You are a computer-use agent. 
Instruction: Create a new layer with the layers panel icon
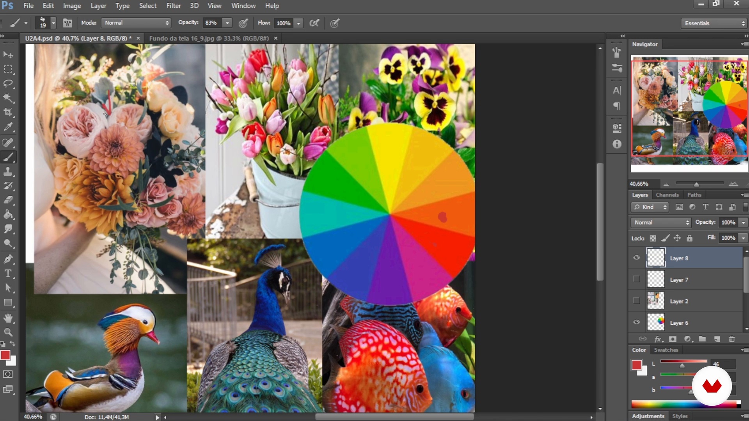(717, 339)
